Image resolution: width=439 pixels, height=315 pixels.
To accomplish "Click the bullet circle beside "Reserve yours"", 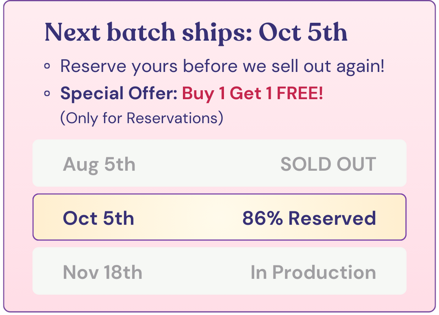I will point(47,67).
